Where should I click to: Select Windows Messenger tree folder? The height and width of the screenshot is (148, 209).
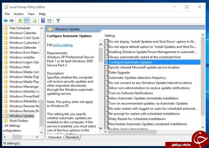click(24, 87)
